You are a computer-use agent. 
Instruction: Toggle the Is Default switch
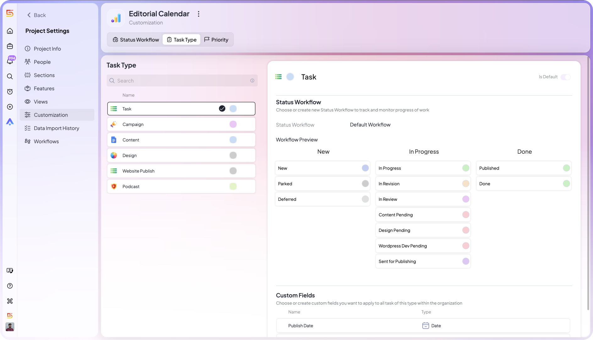pyautogui.click(x=566, y=77)
